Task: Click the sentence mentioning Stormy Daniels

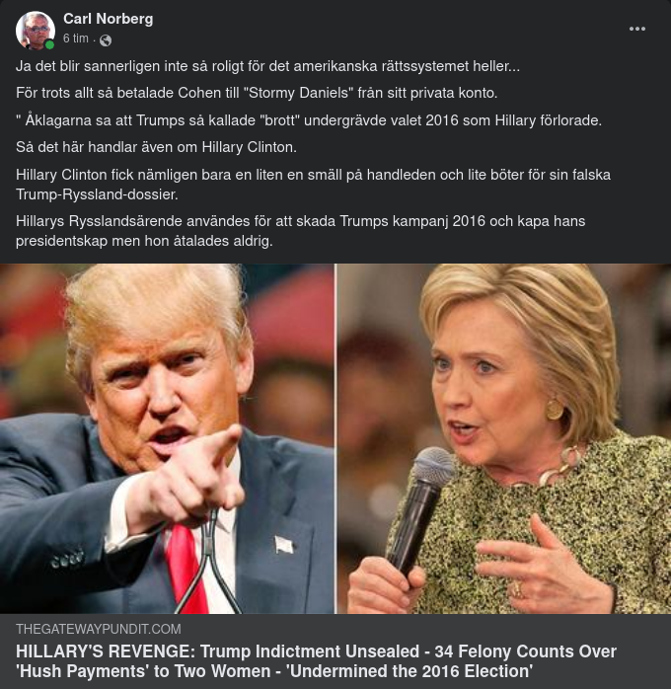Action: pos(257,93)
